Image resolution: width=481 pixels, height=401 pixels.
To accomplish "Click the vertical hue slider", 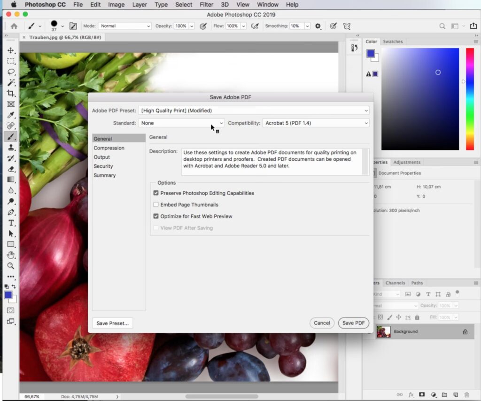I will [x=470, y=99].
